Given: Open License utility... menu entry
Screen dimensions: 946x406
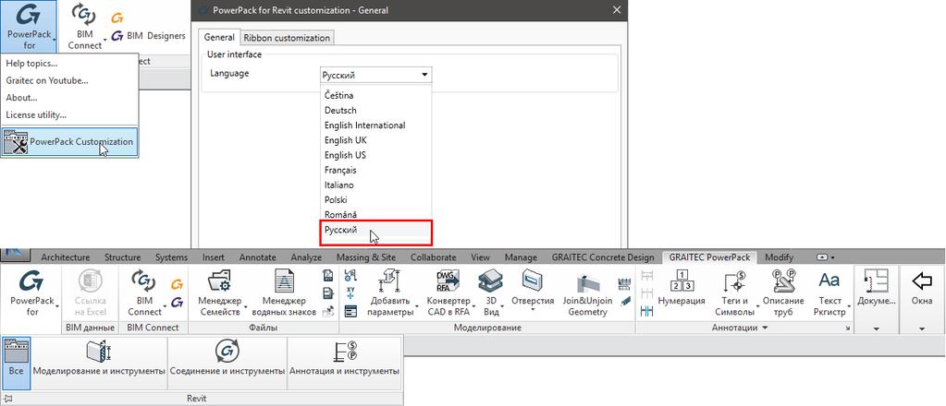Looking at the screenshot, I should (x=36, y=114).
